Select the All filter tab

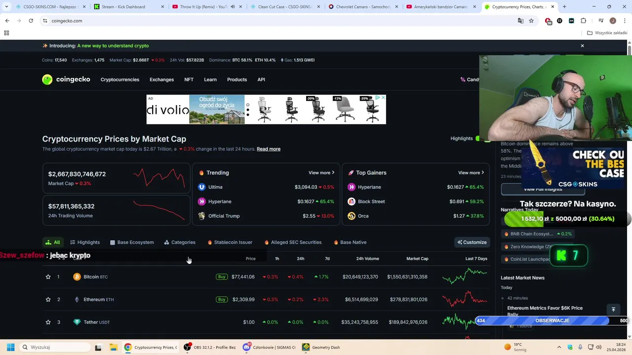point(52,242)
